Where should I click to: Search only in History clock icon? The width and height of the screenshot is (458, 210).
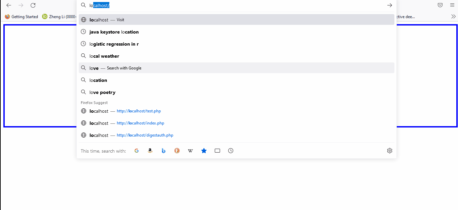tap(231, 151)
